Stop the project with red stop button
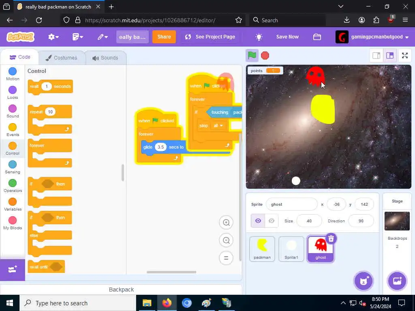Image resolution: width=415 pixels, height=311 pixels. [x=265, y=55]
